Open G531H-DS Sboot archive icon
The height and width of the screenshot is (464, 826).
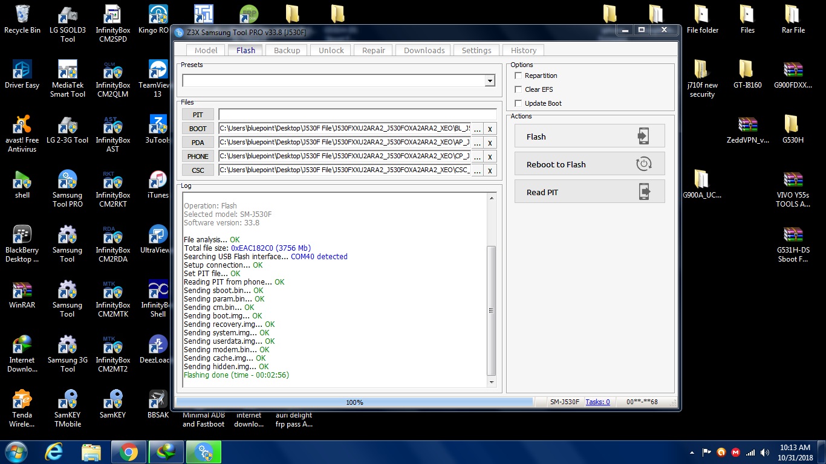point(793,244)
